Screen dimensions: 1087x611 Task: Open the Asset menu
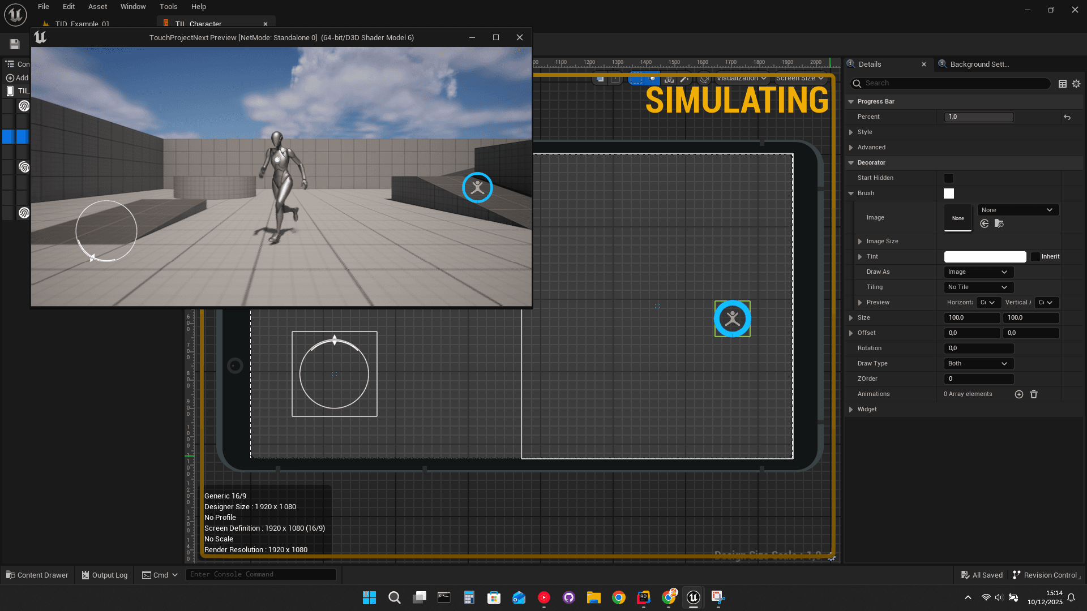point(97,7)
